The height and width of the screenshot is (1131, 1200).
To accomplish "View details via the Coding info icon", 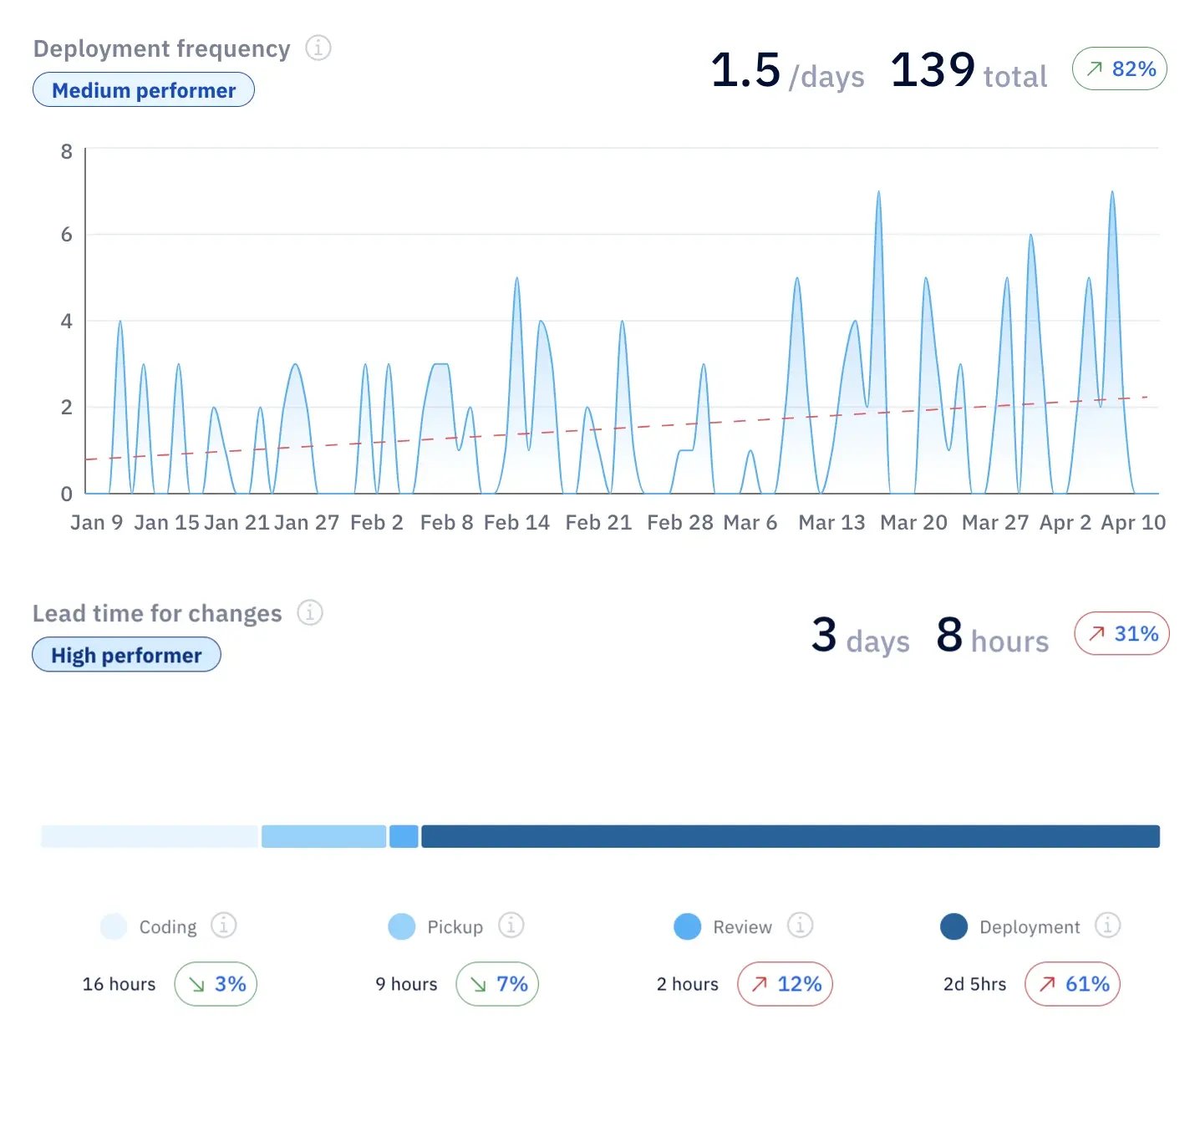I will (222, 926).
